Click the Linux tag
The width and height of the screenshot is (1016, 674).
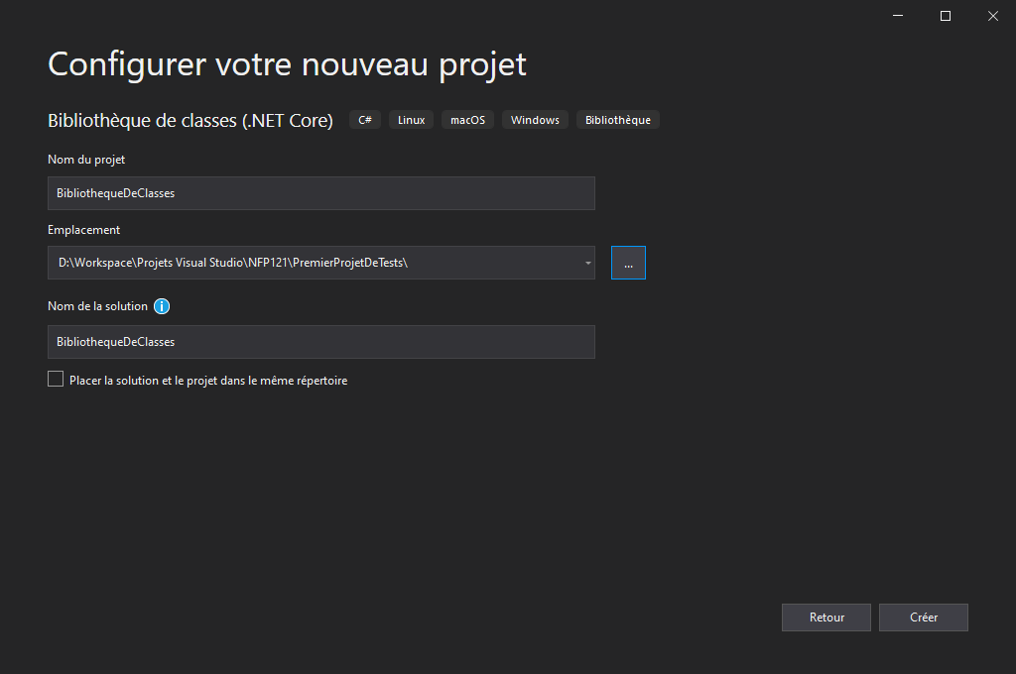pyautogui.click(x=411, y=120)
